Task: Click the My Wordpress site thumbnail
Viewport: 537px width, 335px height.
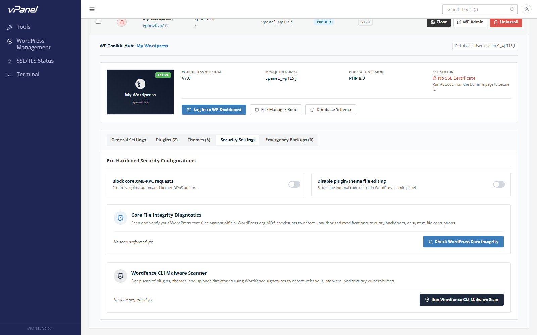Action: point(140,92)
